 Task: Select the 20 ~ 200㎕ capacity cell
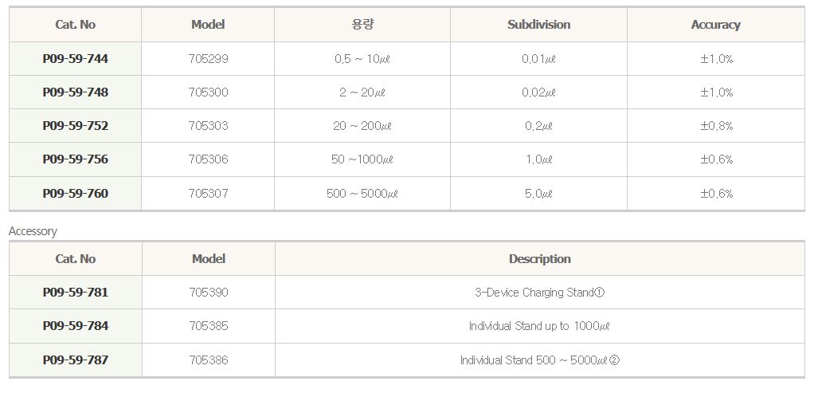tap(362, 126)
